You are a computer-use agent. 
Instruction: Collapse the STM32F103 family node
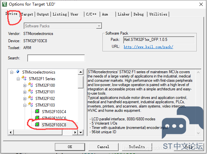[25, 106]
